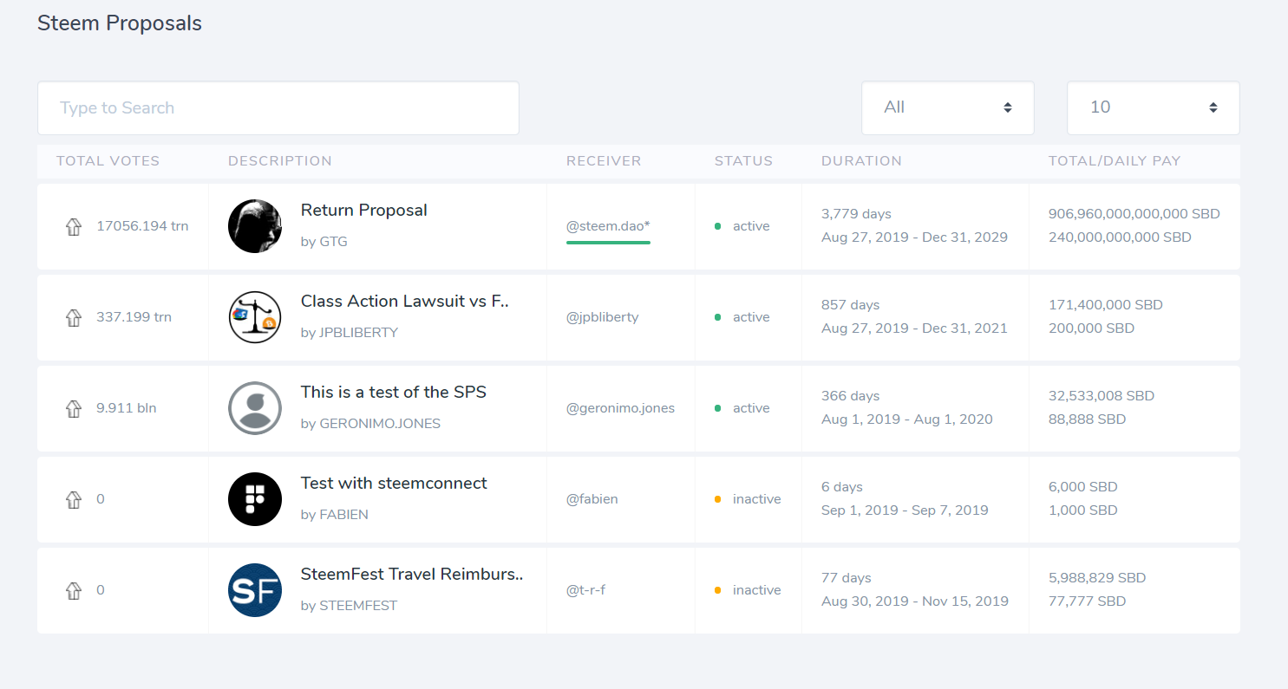Click date range 'Aug 27, 2019 - Dec 31, 2021'
This screenshot has width=1288, height=689.
coord(914,328)
